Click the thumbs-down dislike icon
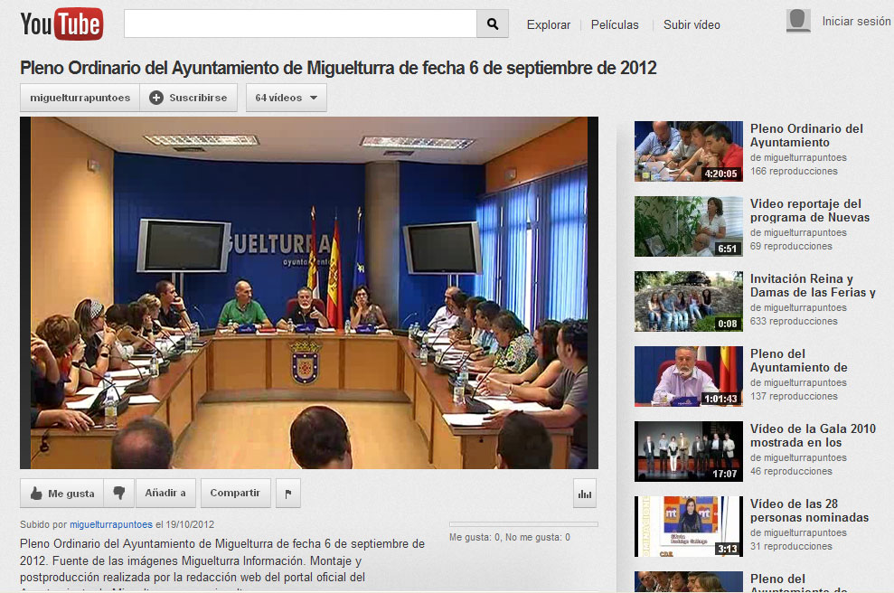 click(x=119, y=493)
